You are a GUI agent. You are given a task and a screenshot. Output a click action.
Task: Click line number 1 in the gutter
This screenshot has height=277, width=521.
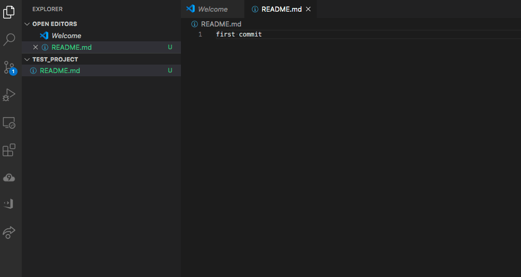[x=200, y=34]
